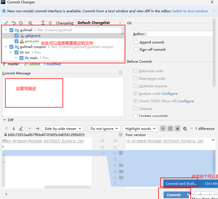Toggle Analyze code checkbox
218x199 pixels.
click(x=135, y=93)
